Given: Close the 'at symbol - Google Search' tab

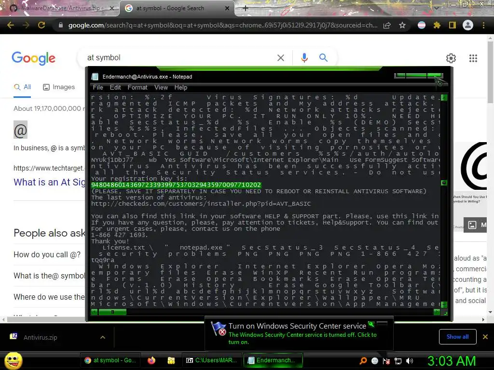Looking at the screenshot, I should pos(227,8).
